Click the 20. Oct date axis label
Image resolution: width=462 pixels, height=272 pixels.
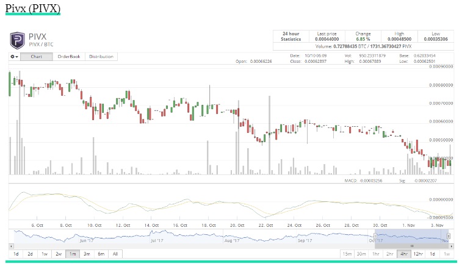click(x=237, y=225)
